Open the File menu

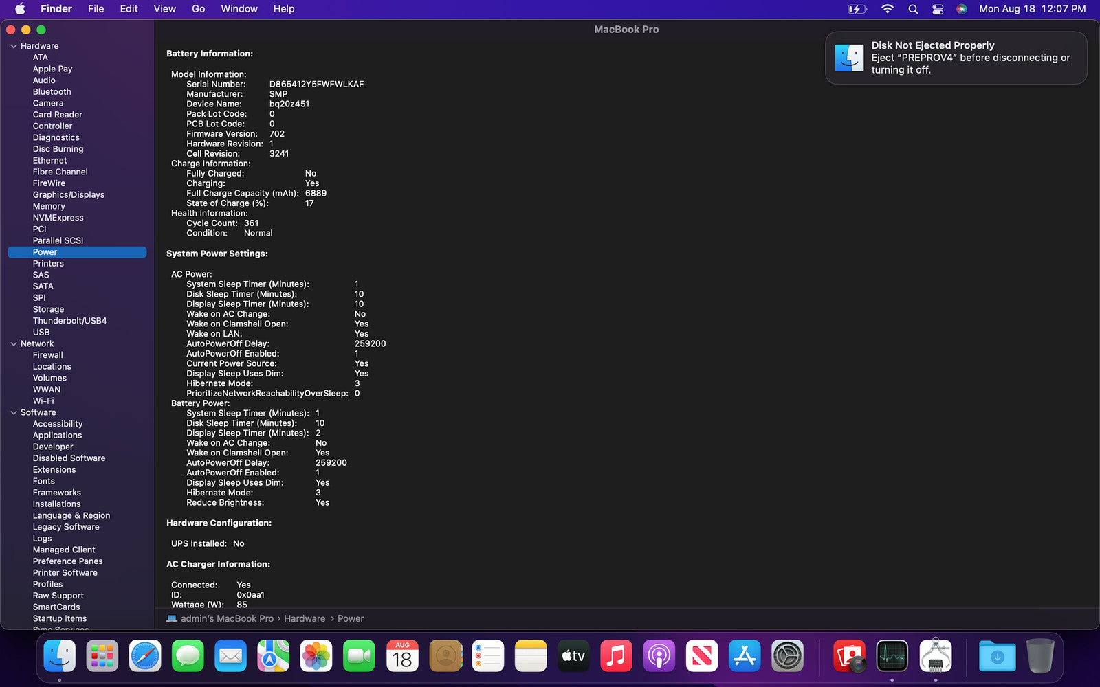coord(96,9)
